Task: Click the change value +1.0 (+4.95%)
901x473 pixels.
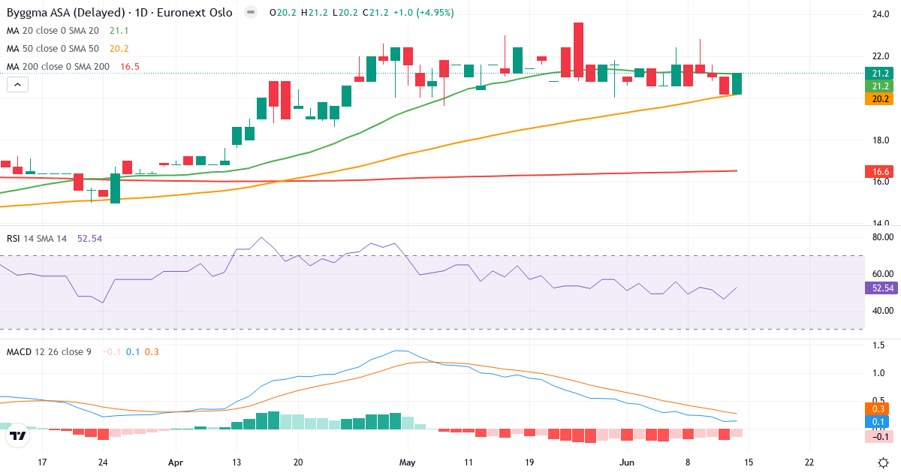Action: pyautogui.click(x=423, y=13)
